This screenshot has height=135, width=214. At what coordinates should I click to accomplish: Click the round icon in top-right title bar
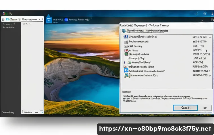[205, 13]
